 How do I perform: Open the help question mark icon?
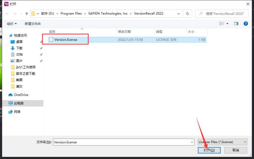(x=245, y=24)
